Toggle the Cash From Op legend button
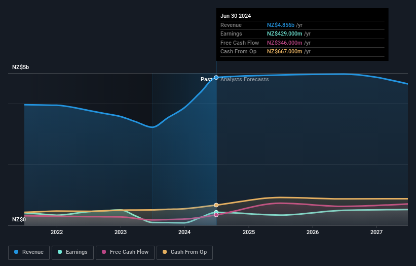The image size is (416, 266). coord(184,252)
